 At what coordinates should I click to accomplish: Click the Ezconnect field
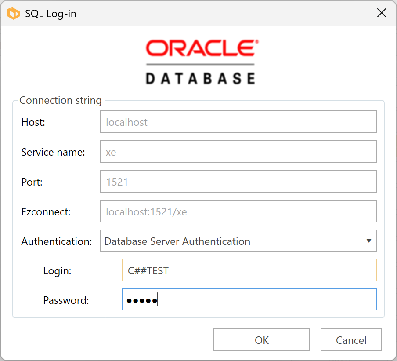tap(238, 211)
